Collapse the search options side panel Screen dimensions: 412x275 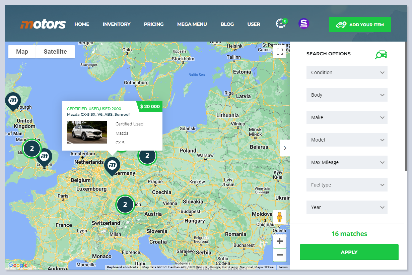coord(285,148)
